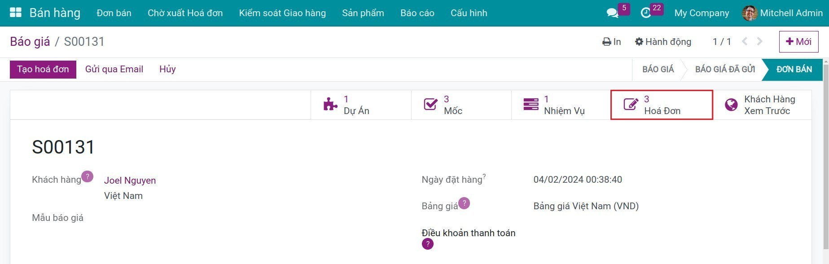
Task: Click the Tạo hoá đơn button
Action: tap(43, 69)
